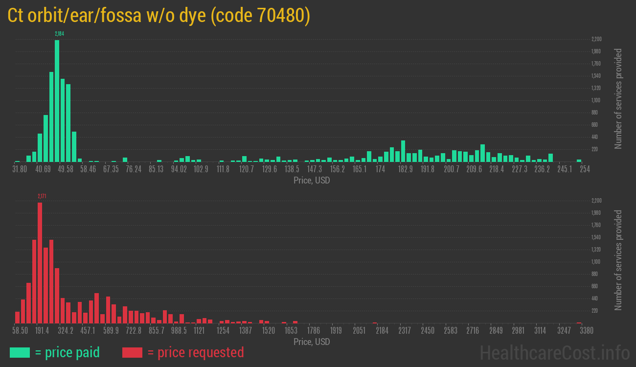Click the 2,184 value label above green peak
This screenshot has width=636, height=367.
59,34
